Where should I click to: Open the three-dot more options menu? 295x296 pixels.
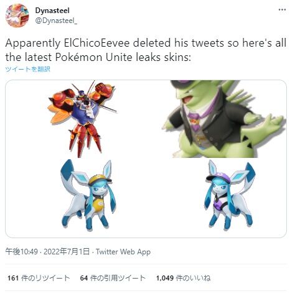pos(282,10)
